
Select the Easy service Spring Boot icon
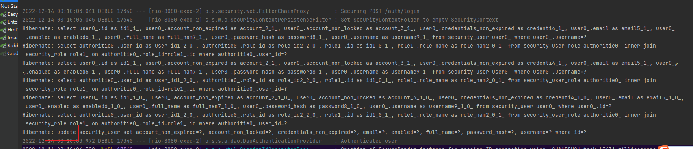(x=3, y=15)
